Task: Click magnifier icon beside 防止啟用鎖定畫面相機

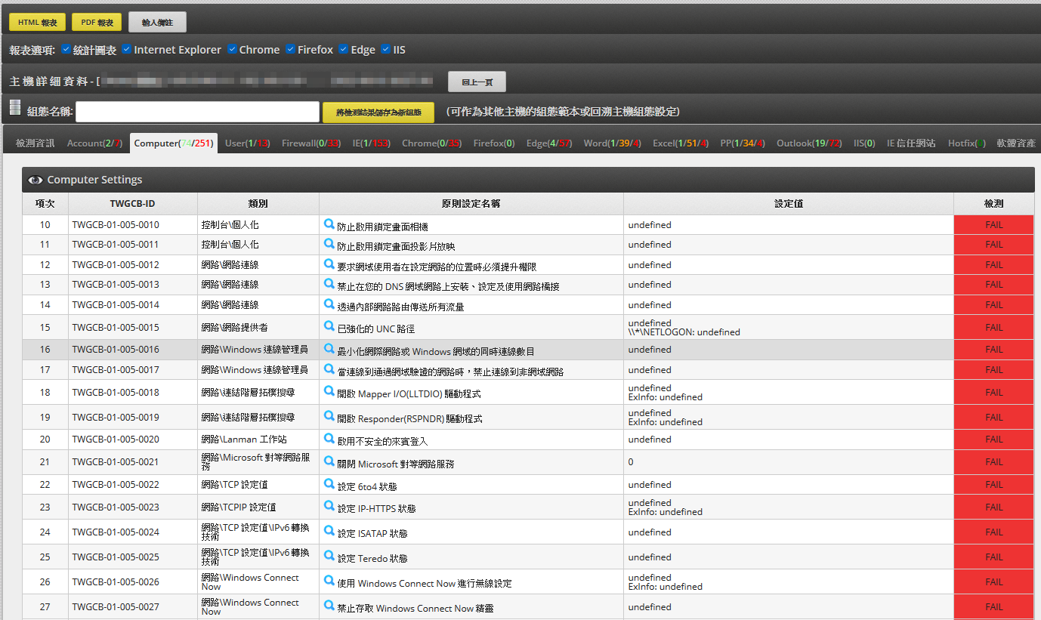Action: [329, 224]
